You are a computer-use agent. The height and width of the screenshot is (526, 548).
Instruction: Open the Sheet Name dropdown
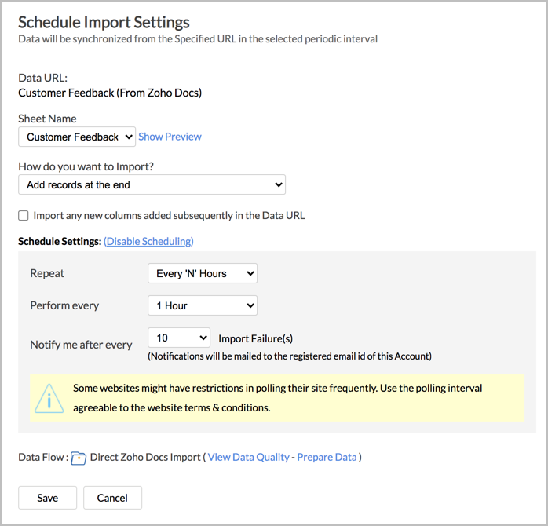pyautogui.click(x=77, y=137)
